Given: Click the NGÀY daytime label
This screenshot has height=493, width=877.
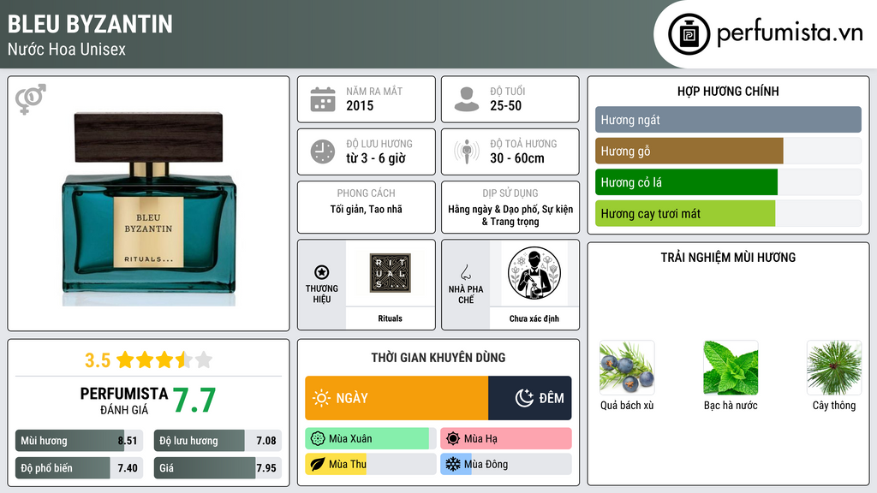Looking at the screenshot, I should click(x=352, y=398).
